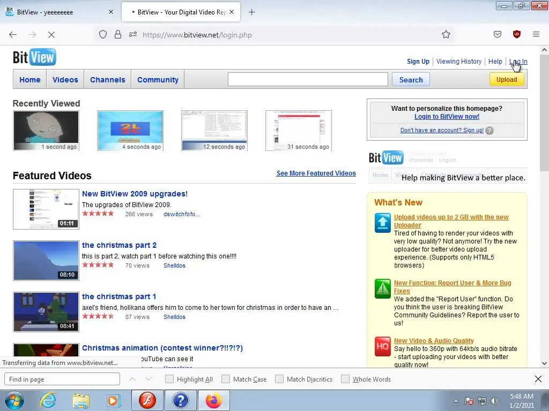The image size is (549, 411).
Task: Open 'New BitView 2009 upgrades!' video title
Action: pyautogui.click(x=135, y=194)
